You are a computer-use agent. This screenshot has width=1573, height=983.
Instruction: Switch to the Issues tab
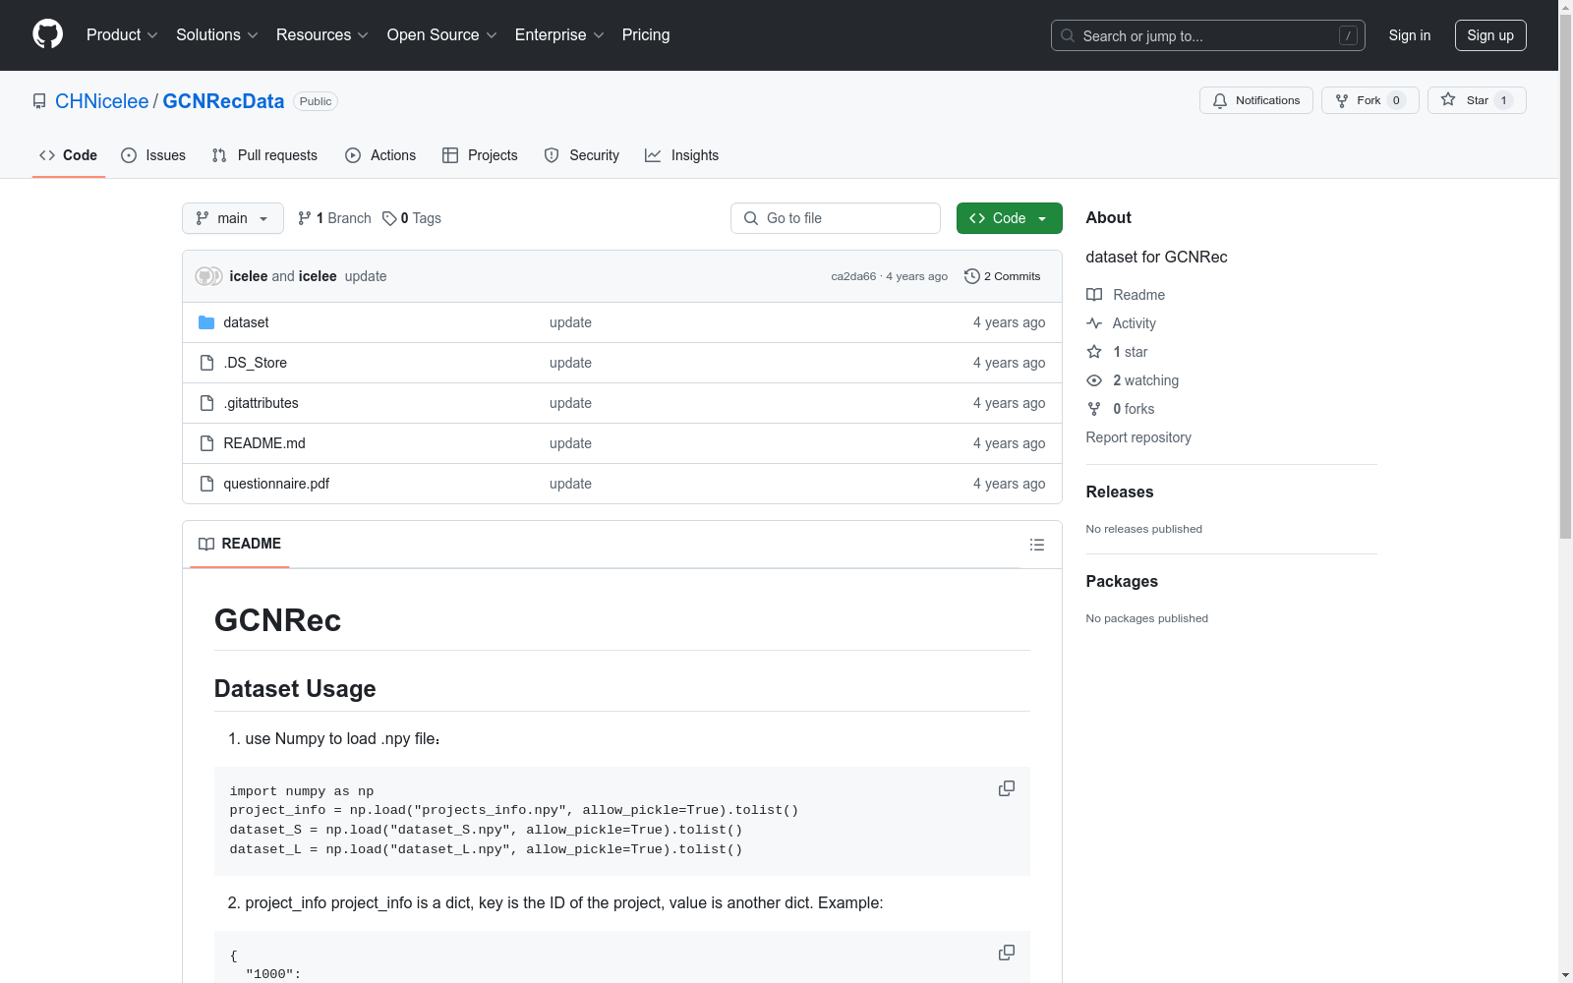(x=153, y=155)
